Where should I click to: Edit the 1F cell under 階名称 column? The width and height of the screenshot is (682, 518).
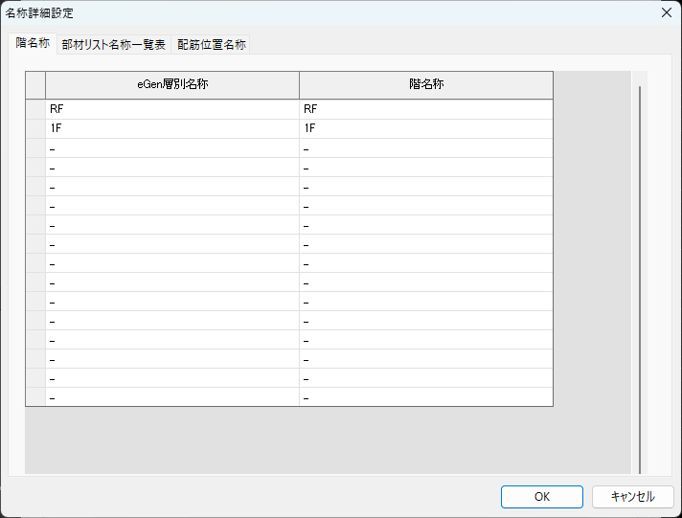(x=425, y=128)
